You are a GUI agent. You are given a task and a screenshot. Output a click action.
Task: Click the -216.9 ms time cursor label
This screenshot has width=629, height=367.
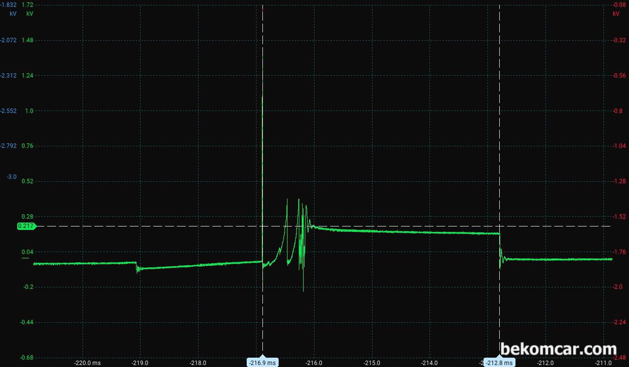coord(262,363)
